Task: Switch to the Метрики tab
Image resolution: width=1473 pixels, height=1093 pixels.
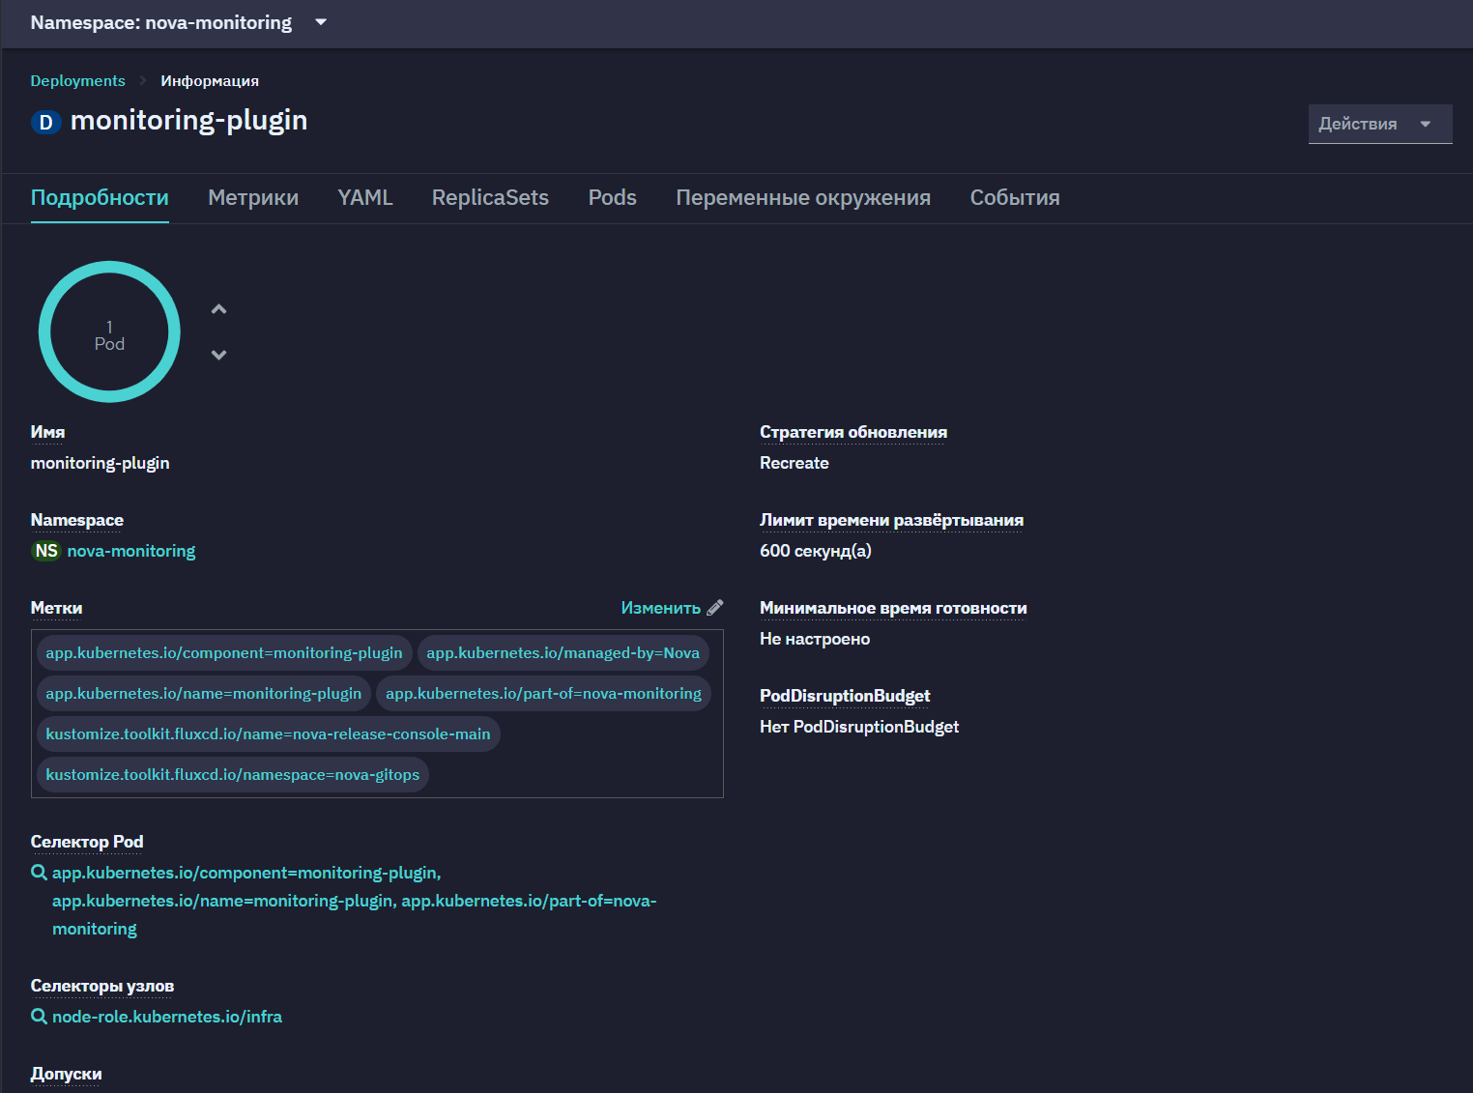Action: click(253, 198)
